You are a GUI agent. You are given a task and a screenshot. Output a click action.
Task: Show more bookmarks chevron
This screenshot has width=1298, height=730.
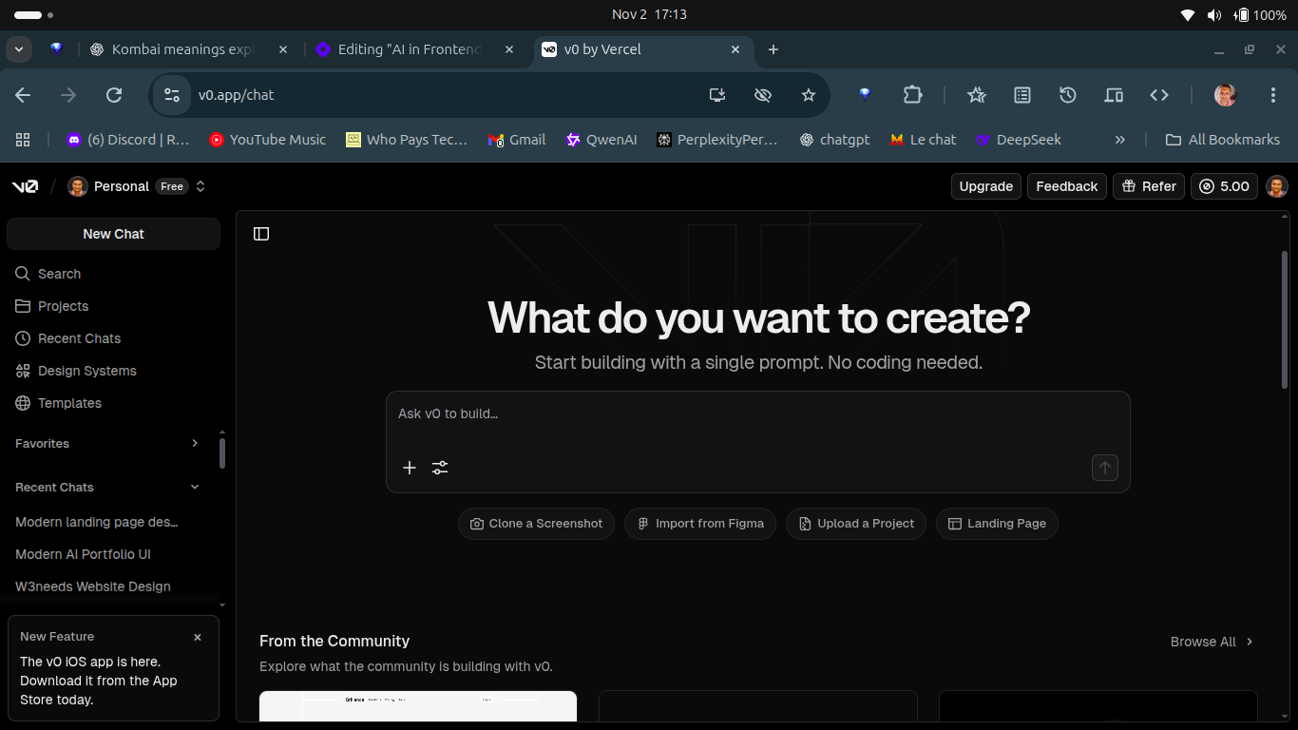[1119, 140]
